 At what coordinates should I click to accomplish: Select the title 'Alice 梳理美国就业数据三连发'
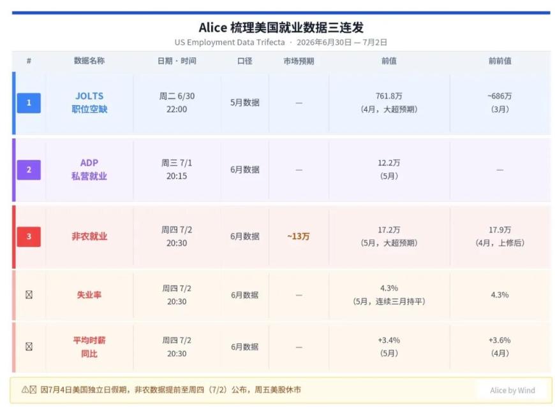click(281, 27)
